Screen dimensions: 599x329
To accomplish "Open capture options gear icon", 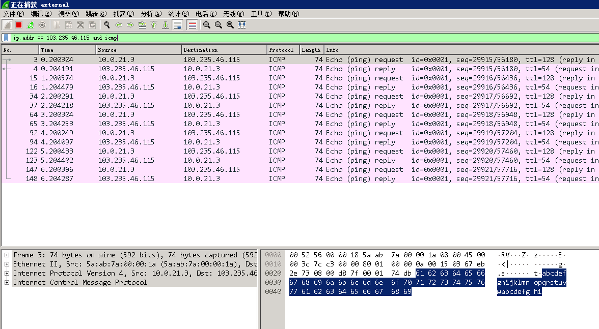I will coord(42,25).
